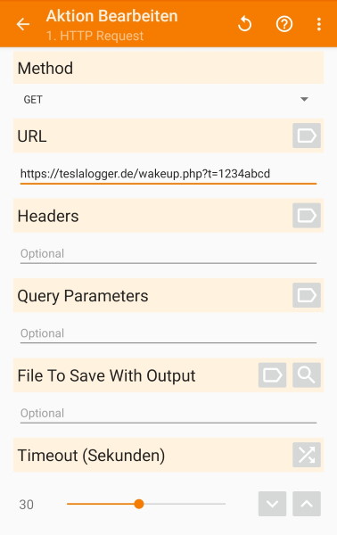Tap the variable tag icon beside URL
This screenshot has width=337, height=535.
point(307,136)
